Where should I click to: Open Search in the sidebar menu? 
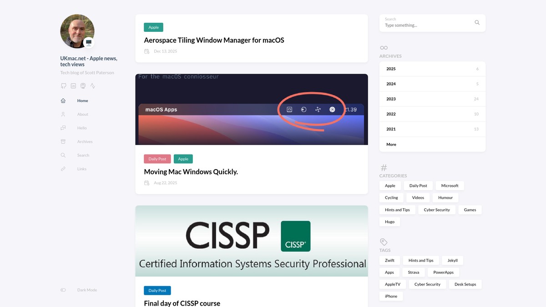83,155
